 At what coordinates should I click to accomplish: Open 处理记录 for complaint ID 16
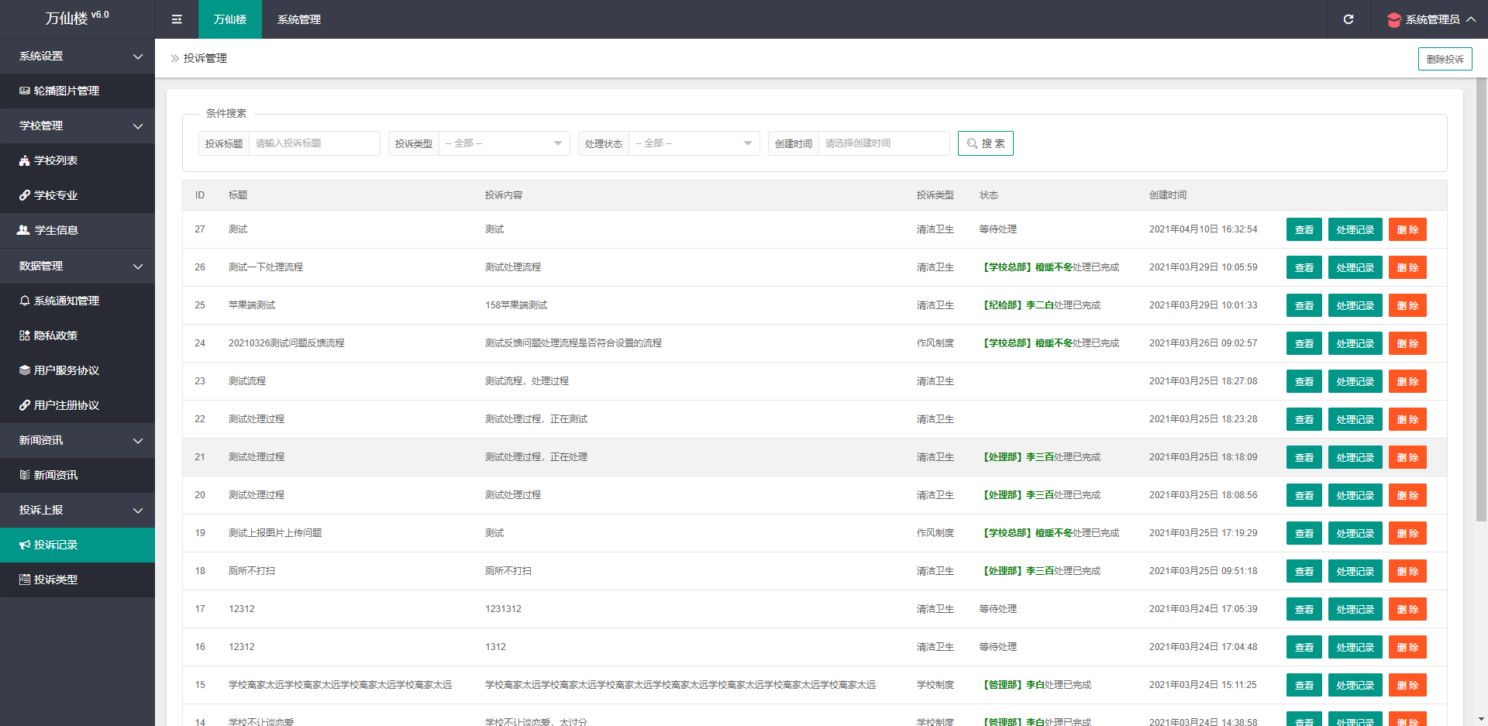[x=1355, y=647]
